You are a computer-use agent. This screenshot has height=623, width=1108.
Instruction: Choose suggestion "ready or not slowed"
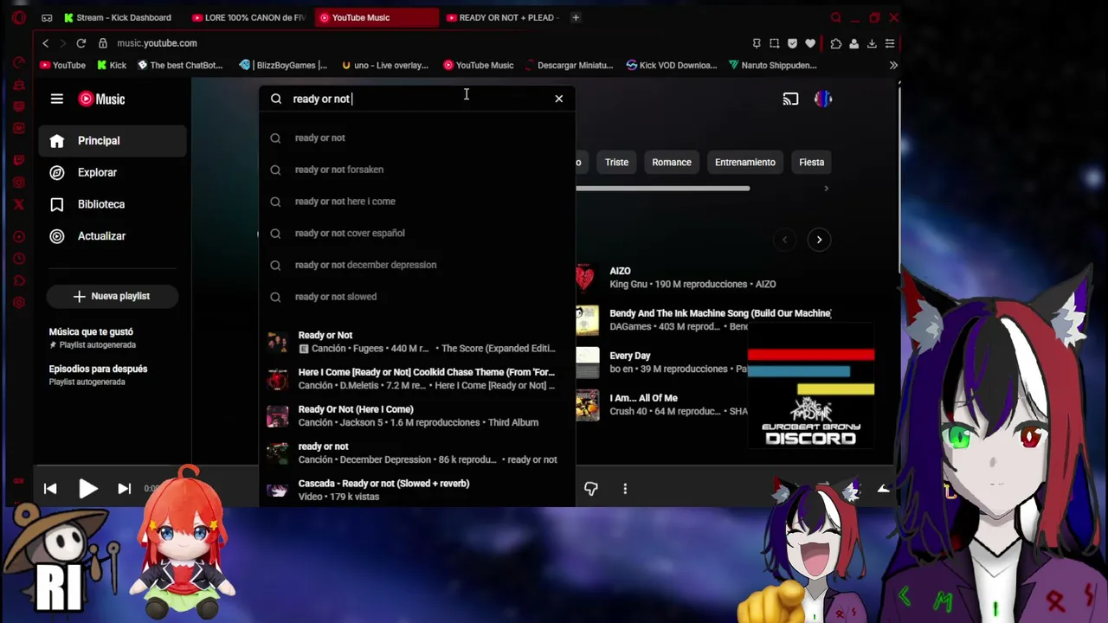click(x=417, y=297)
